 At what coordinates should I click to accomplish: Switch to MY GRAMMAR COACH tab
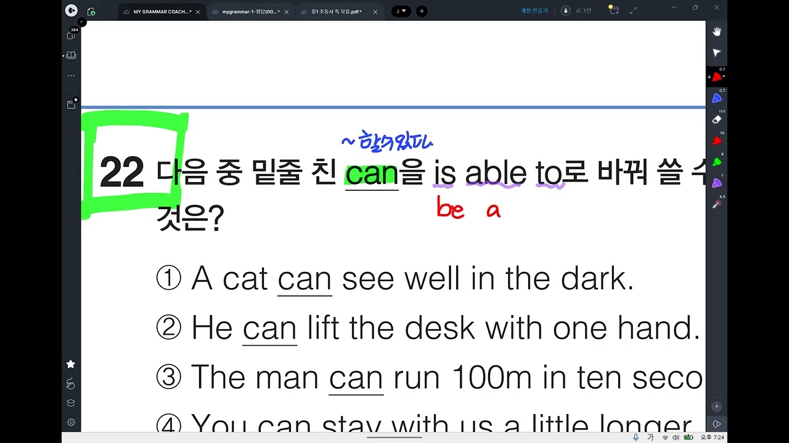point(162,12)
